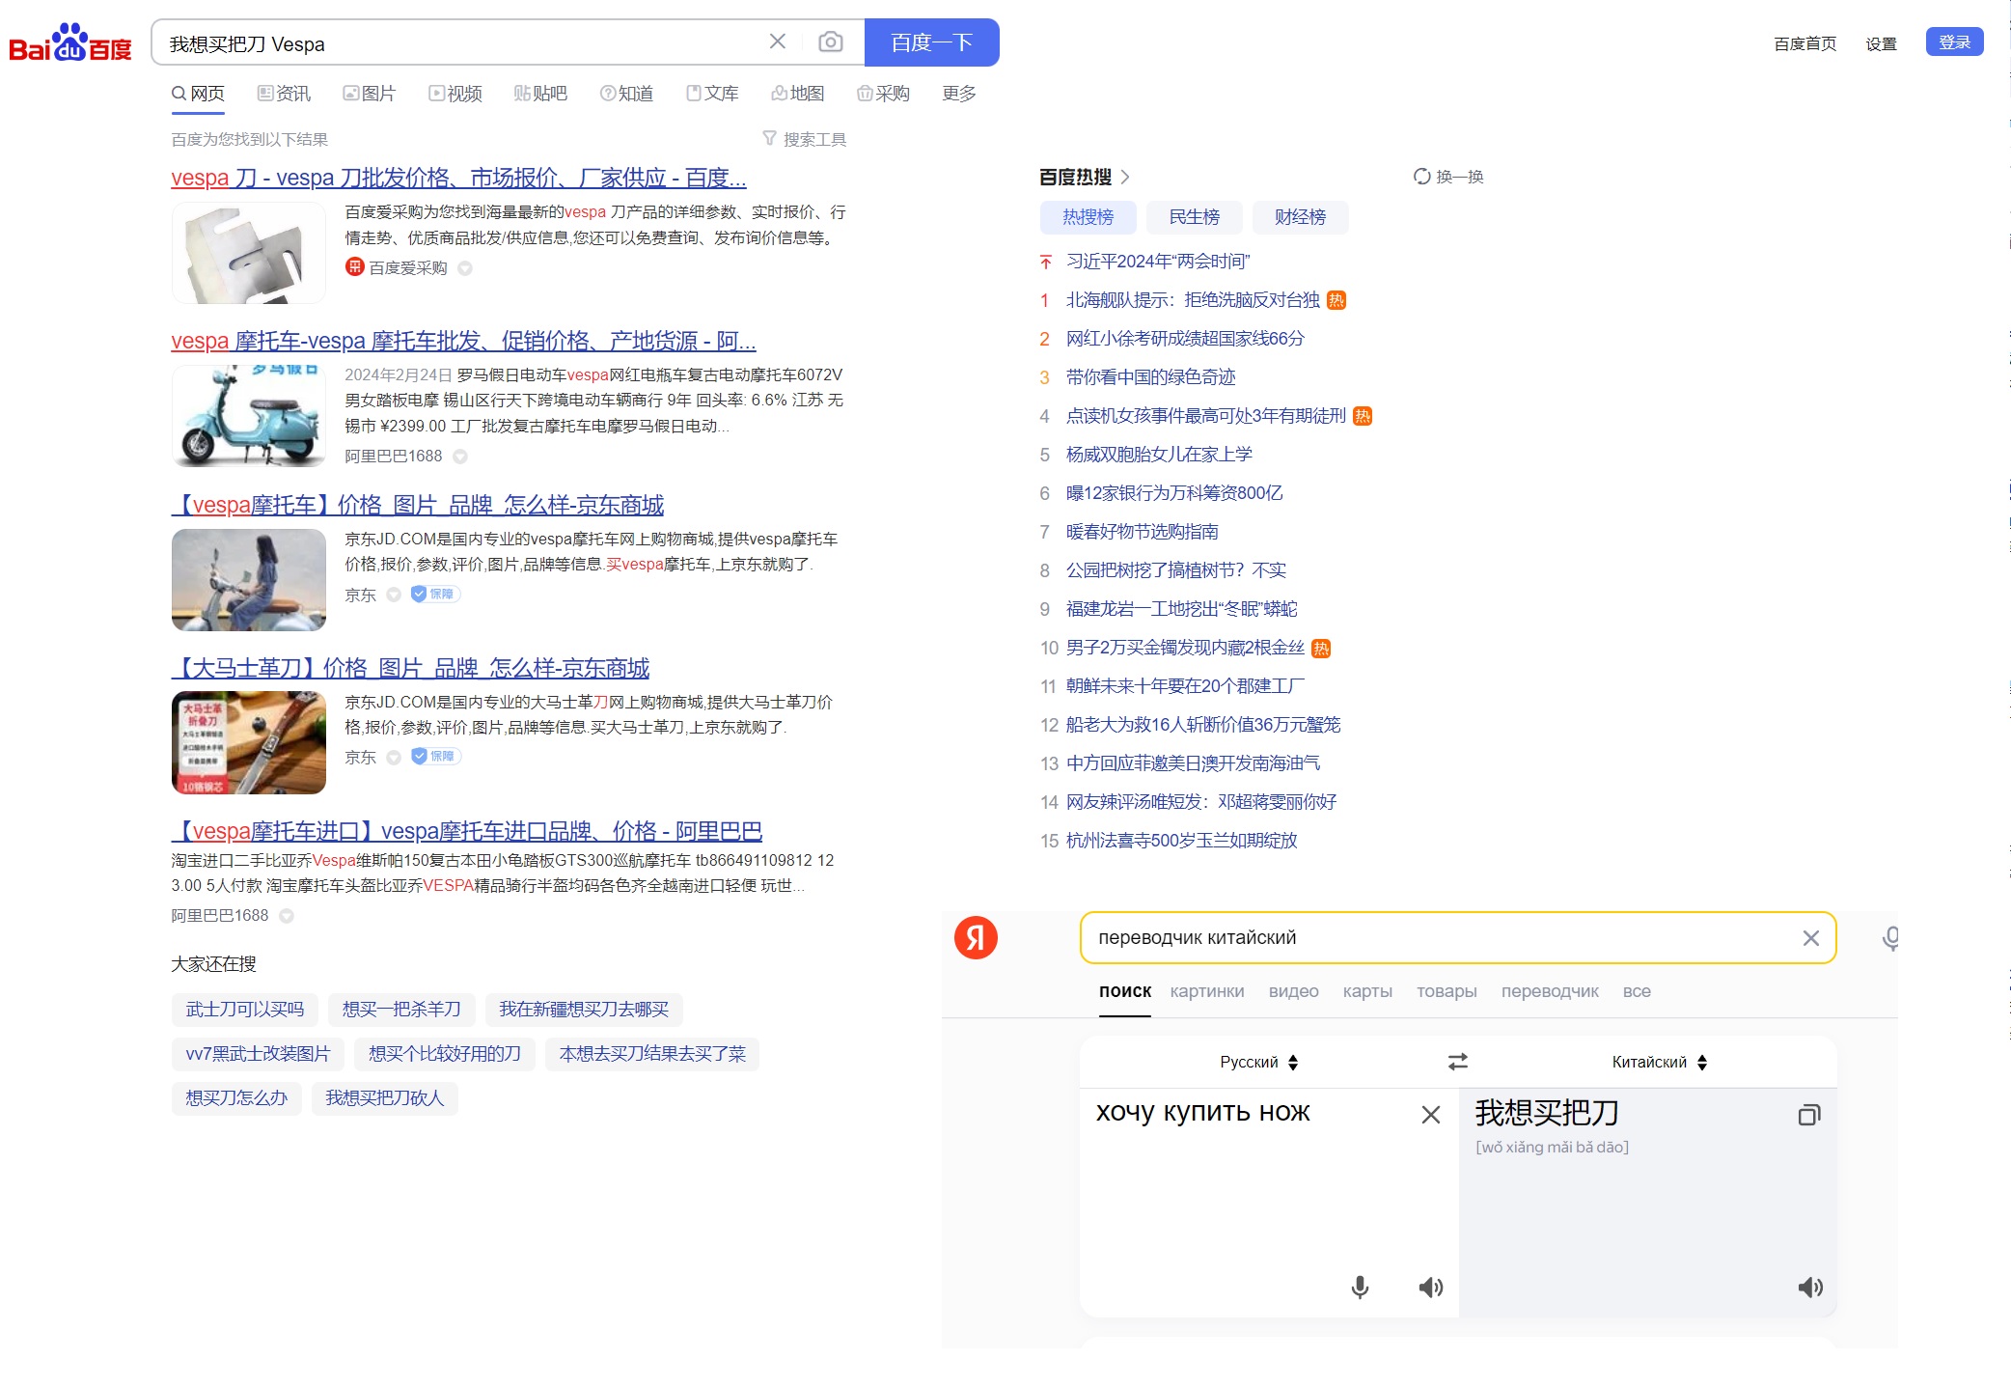This screenshot has width=2011, height=1386.
Task: Click the 登录 button
Action: coord(1954,42)
